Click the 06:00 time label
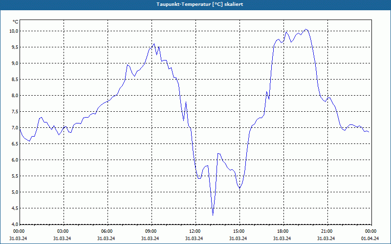Screen dimensions: 391x244 pyautogui.click(x=108, y=231)
